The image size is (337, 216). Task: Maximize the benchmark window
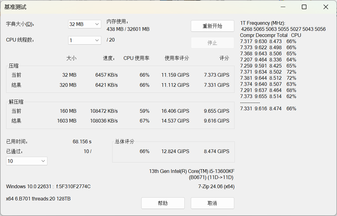click(x=304, y=7)
